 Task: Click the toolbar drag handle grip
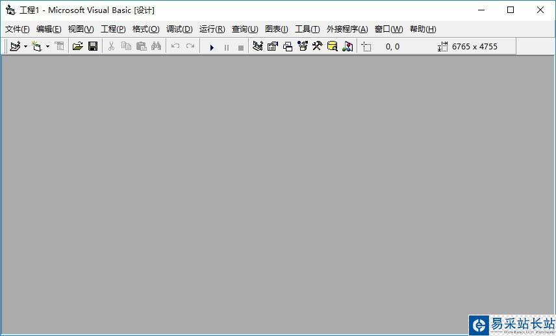tap(6, 47)
